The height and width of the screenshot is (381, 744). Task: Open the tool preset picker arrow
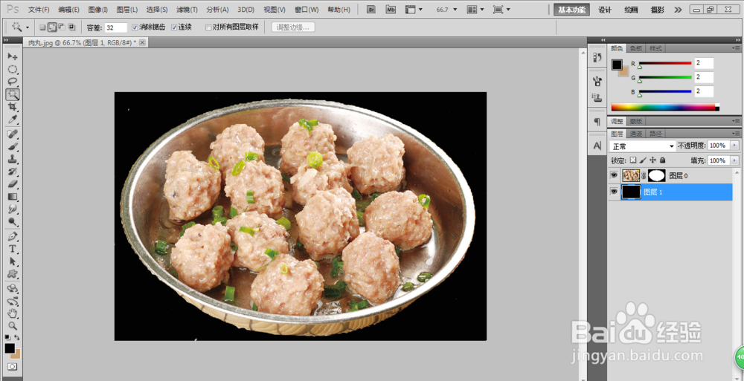click(x=27, y=27)
